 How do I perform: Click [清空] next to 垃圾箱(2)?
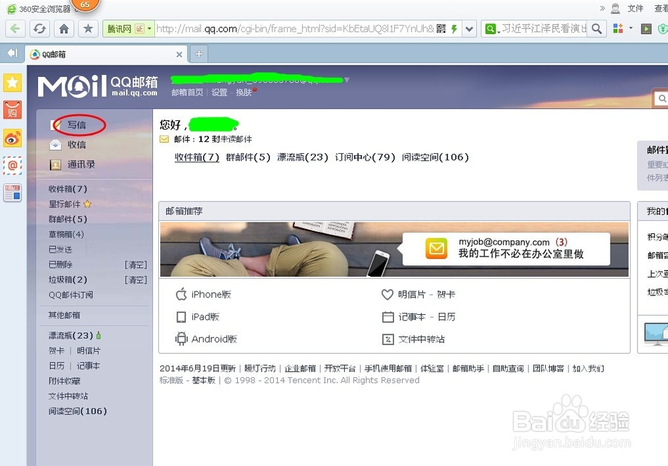[136, 280]
